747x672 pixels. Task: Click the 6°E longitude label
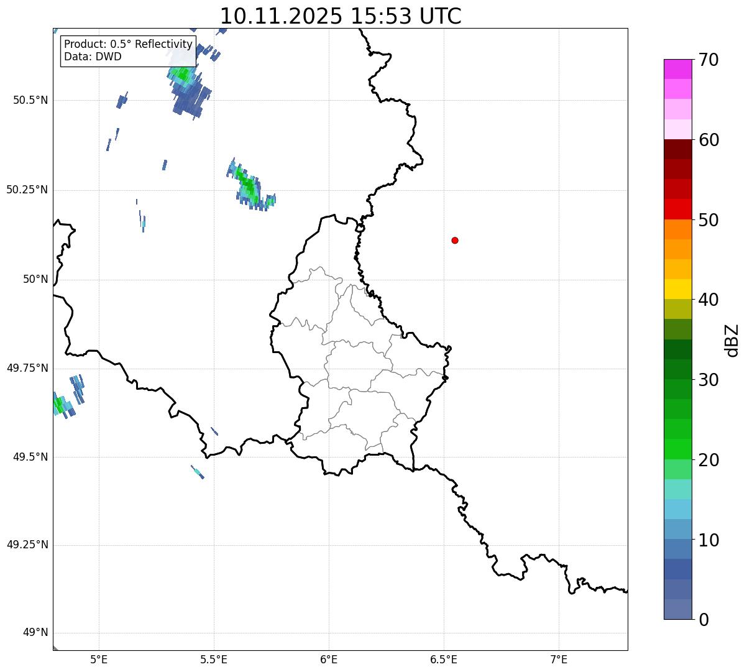[x=329, y=659]
